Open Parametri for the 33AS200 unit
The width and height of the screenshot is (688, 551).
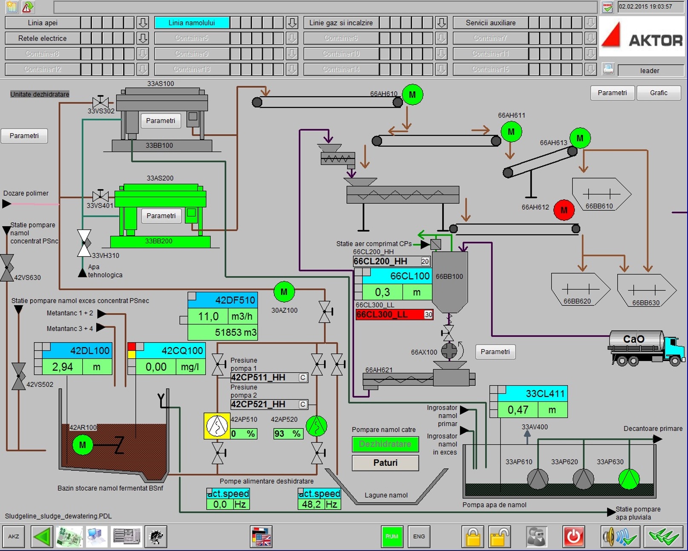[161, 216]
